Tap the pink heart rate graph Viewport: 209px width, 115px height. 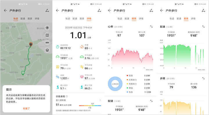pos(132,56)
